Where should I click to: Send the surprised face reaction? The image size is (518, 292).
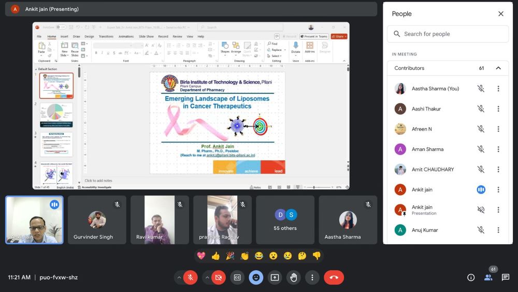273,256
